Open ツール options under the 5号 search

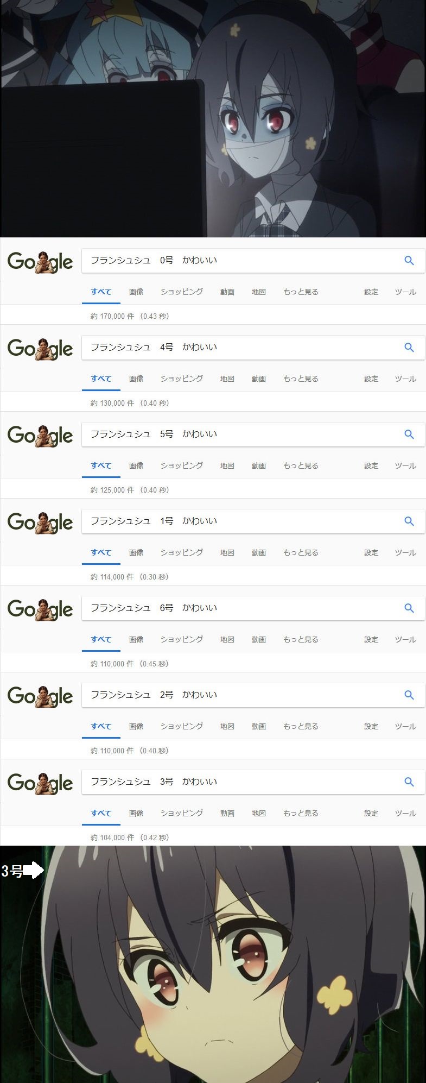[x=405, y=465]
